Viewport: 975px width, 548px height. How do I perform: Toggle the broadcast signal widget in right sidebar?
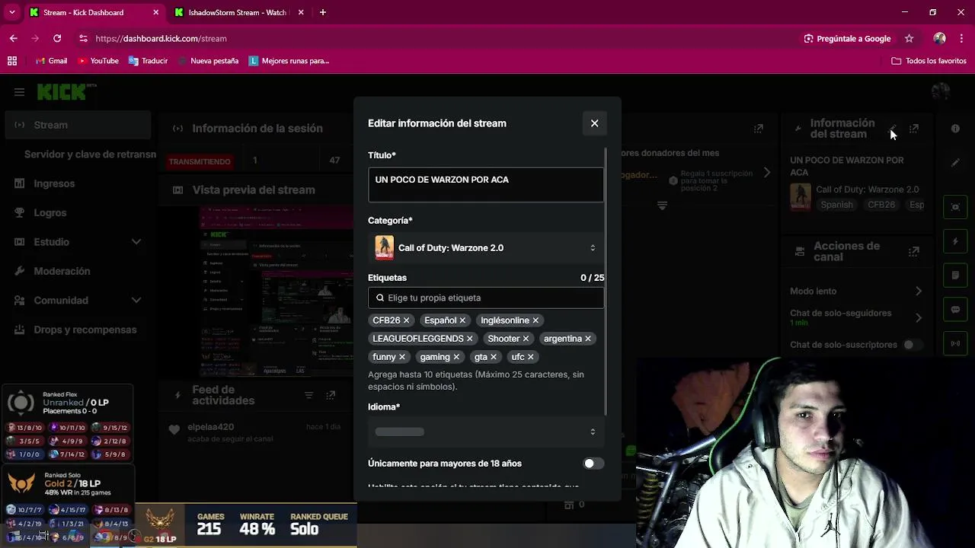point(955,344)
